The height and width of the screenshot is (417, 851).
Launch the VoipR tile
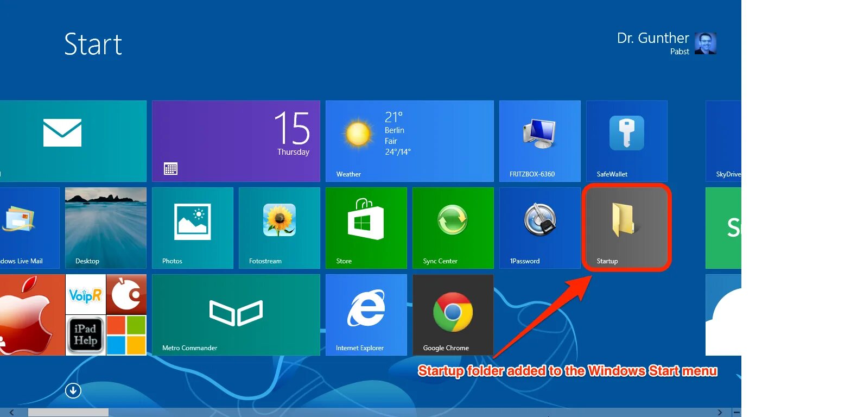coord(86,294)
